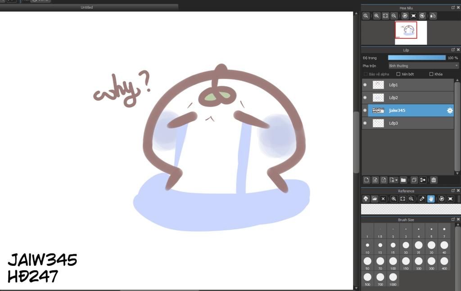Fit canvas to window in Hoa tiêu navigator
Image resolution: width=461 pixels, height=291 pixels.
point(385,16)
